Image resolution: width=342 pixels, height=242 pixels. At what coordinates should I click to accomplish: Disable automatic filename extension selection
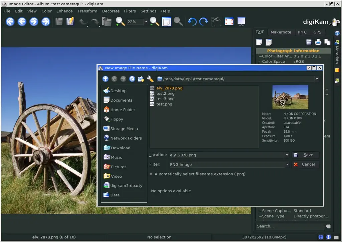tap(151, 174)
